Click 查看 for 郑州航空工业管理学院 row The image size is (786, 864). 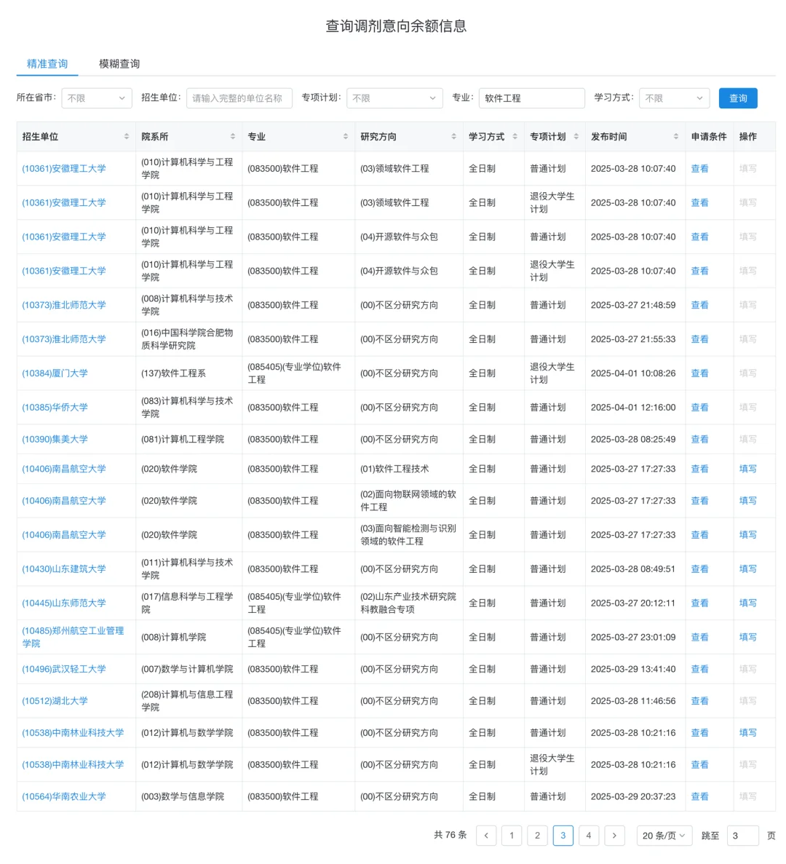click(x=699, y=637)
